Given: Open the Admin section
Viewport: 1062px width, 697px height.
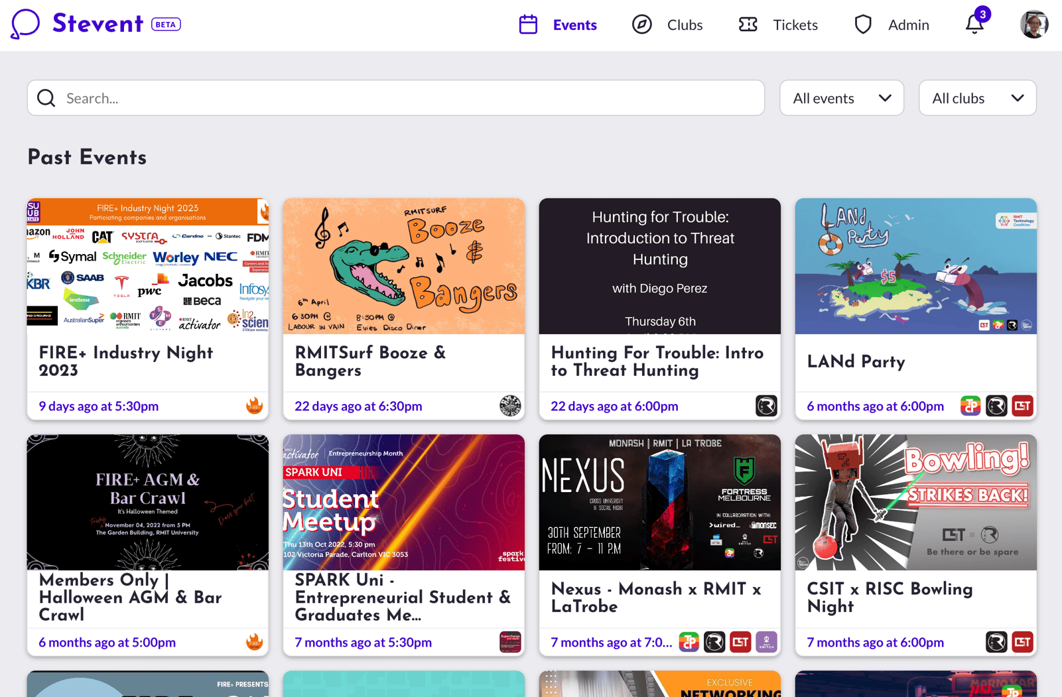Looking at the screenshot, I should click(x=892, y=25).
